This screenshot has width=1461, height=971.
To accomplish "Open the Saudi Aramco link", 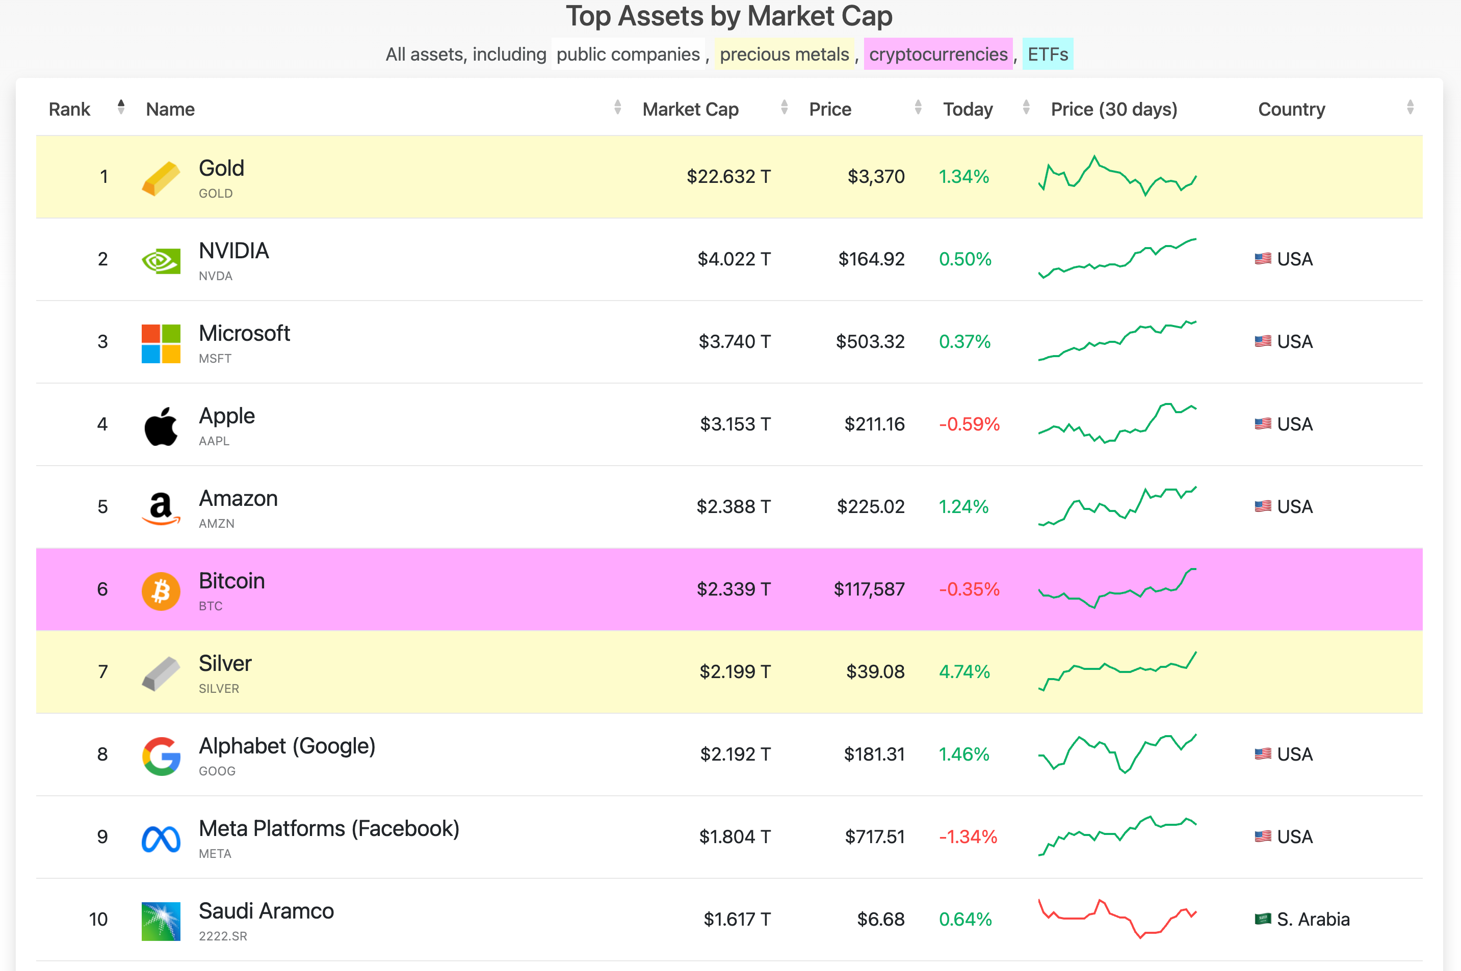I will (x=266, y=911).
